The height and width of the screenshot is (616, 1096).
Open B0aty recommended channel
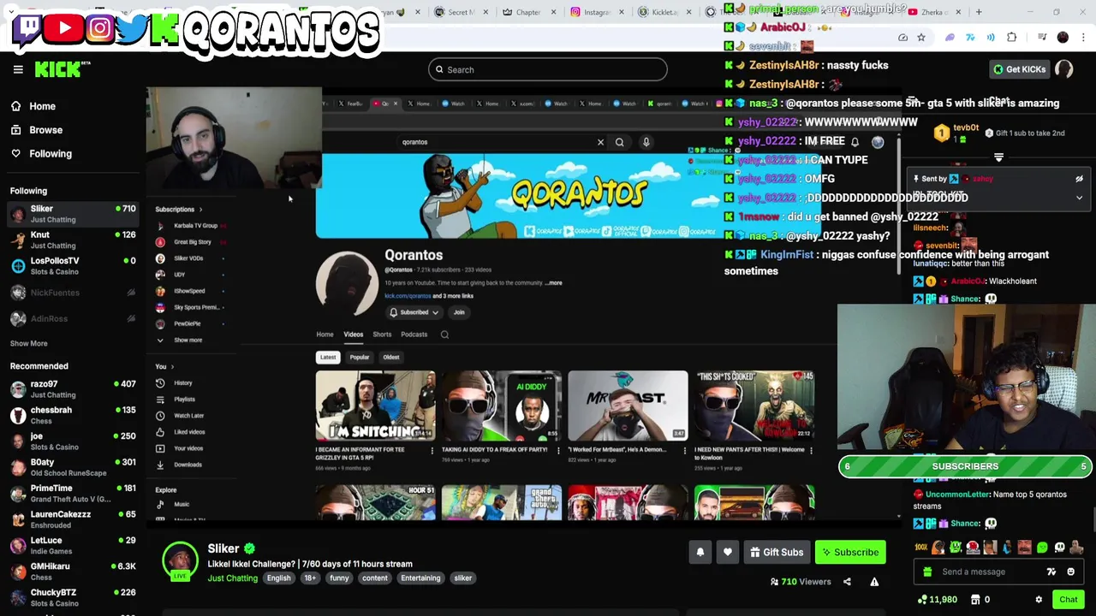[73, 467]
